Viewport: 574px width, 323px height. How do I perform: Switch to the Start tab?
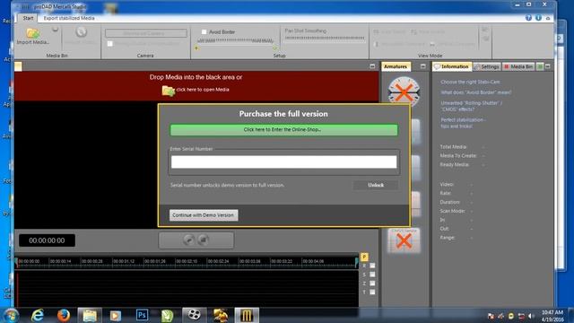click(28, 18)
